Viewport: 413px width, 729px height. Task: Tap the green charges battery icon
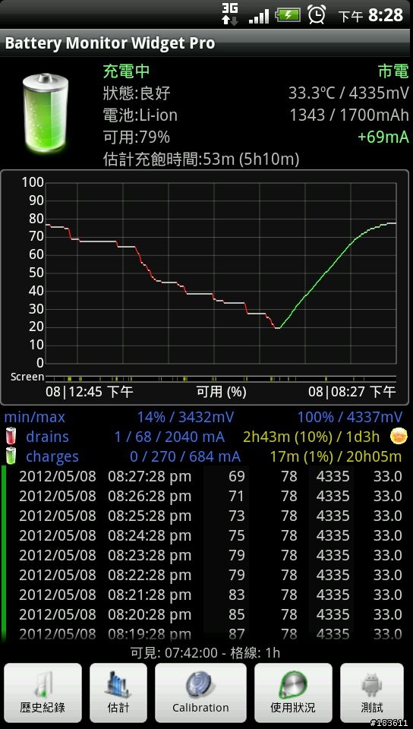[11, 456]
